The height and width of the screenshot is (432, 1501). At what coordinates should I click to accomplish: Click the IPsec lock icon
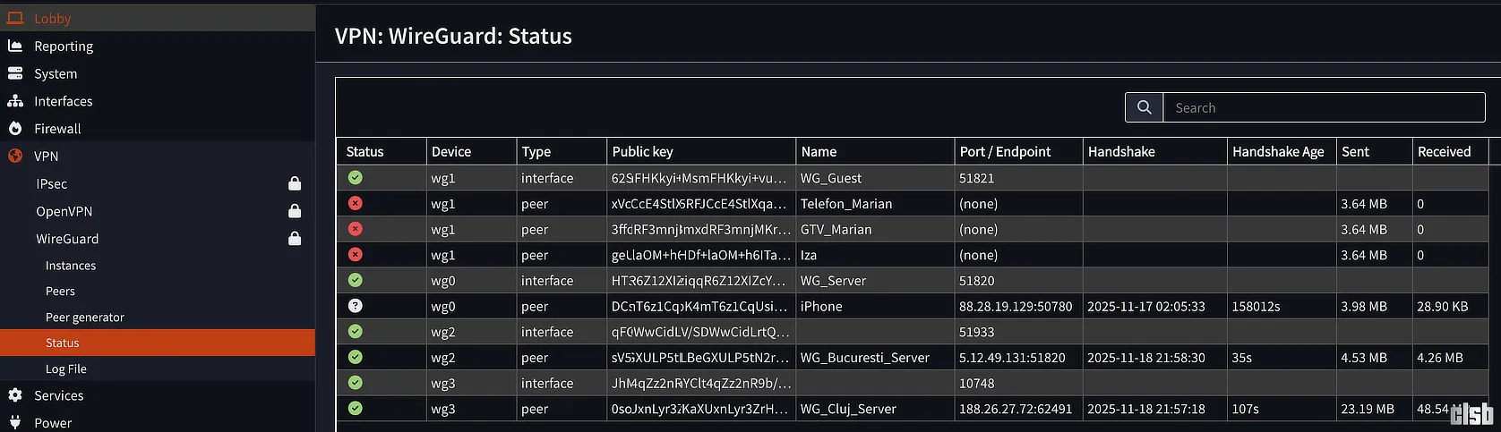[295, 184]
